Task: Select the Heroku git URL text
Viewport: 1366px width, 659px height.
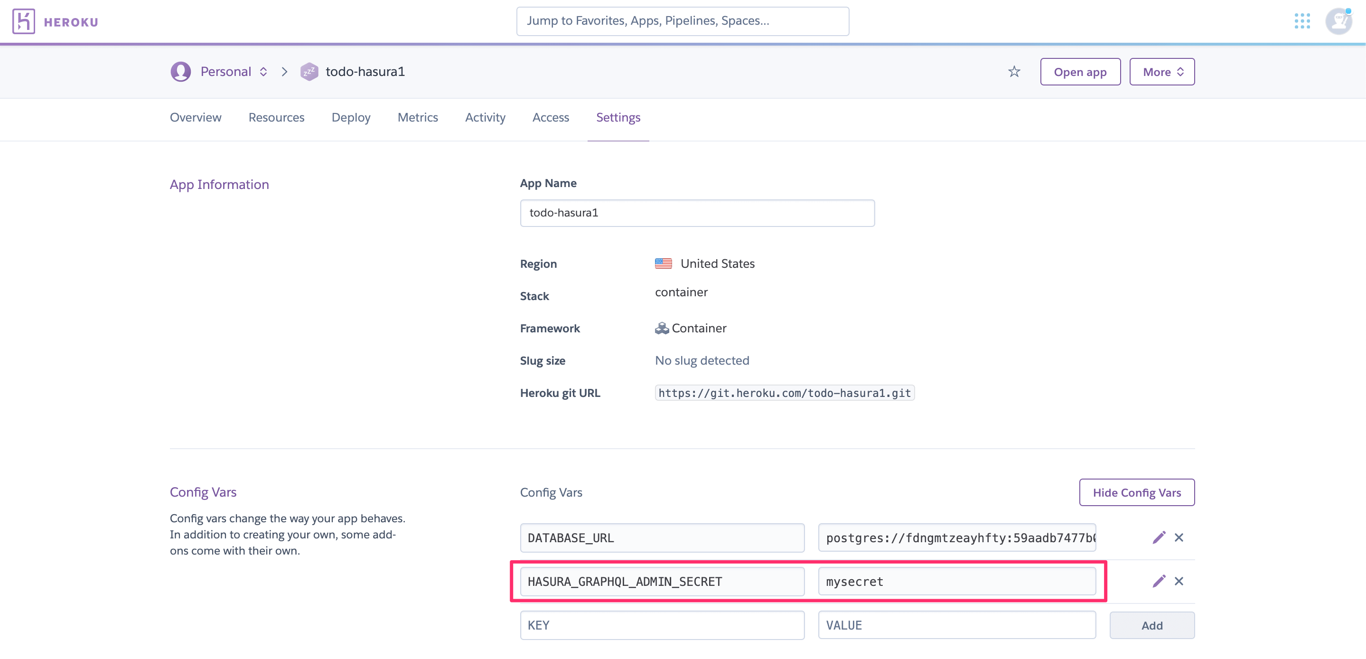Action: [x=784, y=393]
